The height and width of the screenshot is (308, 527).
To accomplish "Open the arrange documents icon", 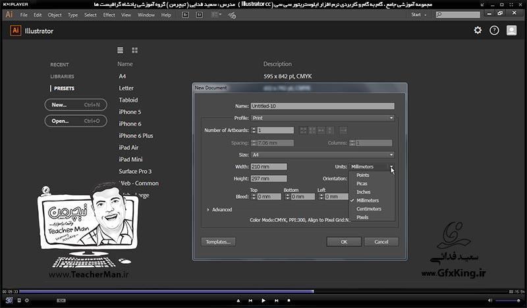I will click(216, 14).
